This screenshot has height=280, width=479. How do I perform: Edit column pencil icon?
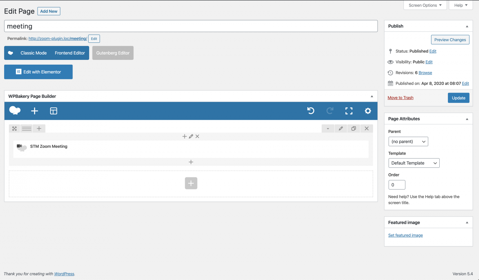[x=191, y=136]
